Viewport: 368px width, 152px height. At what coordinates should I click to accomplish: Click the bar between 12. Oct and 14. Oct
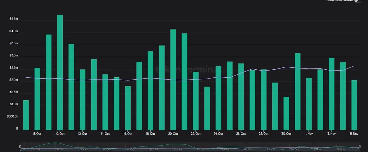(x=94, y=95)
